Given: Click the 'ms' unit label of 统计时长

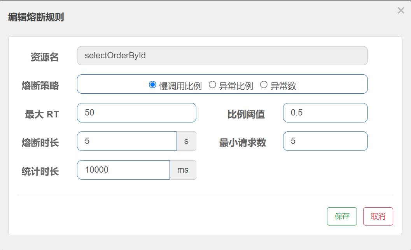Looking at the screenshot, I should [x=183, y=170].
